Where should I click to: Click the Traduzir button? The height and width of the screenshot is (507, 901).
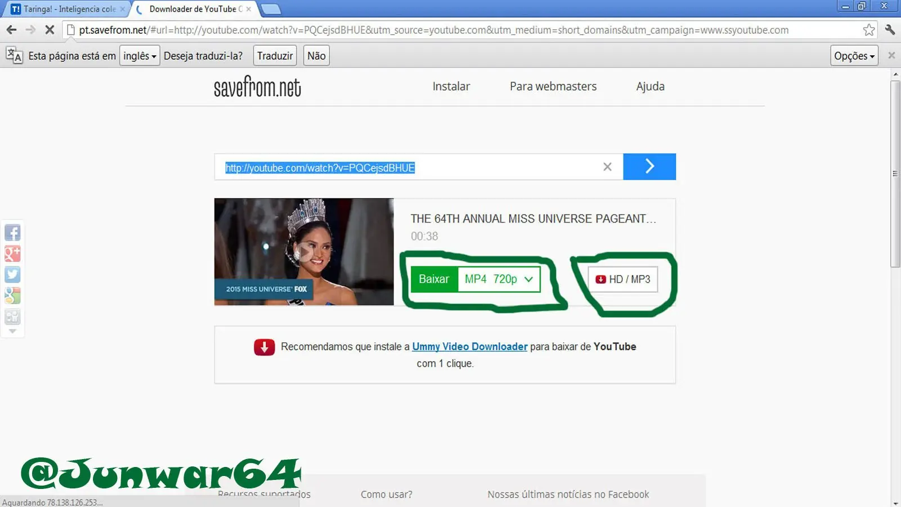pos(275,56)
